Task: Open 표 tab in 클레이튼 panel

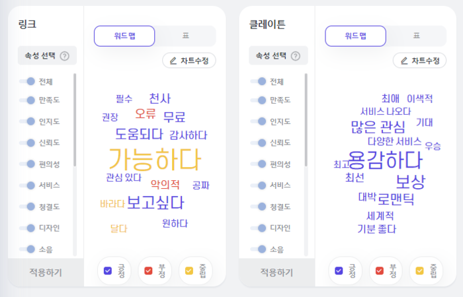Action: click(416, 36)
